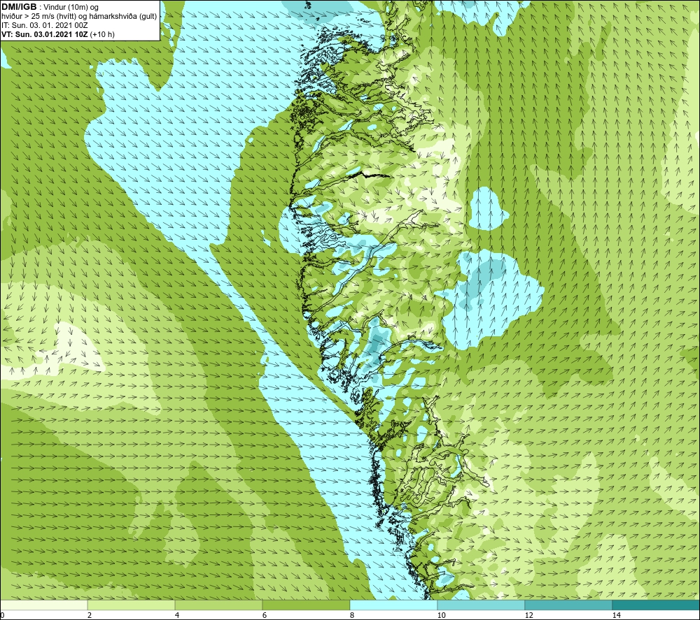Click the scale label '12'
Screen dimensions: 700x620
529,615
